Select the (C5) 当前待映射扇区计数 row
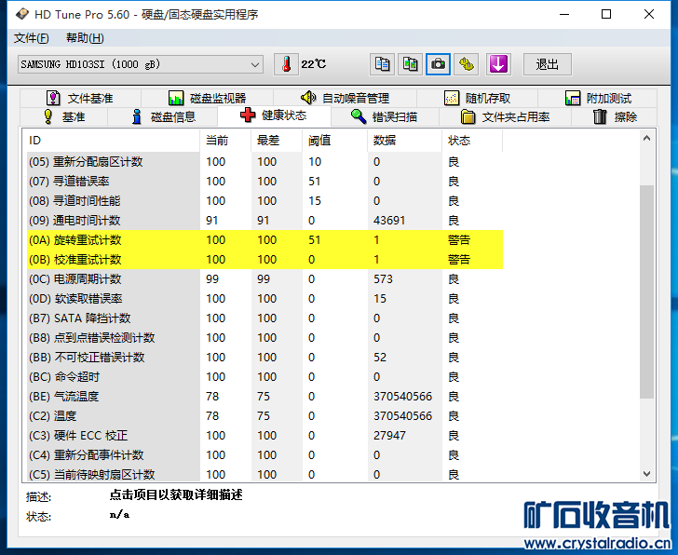Screen dimensions: 678x555 click(x=264, y=474)
